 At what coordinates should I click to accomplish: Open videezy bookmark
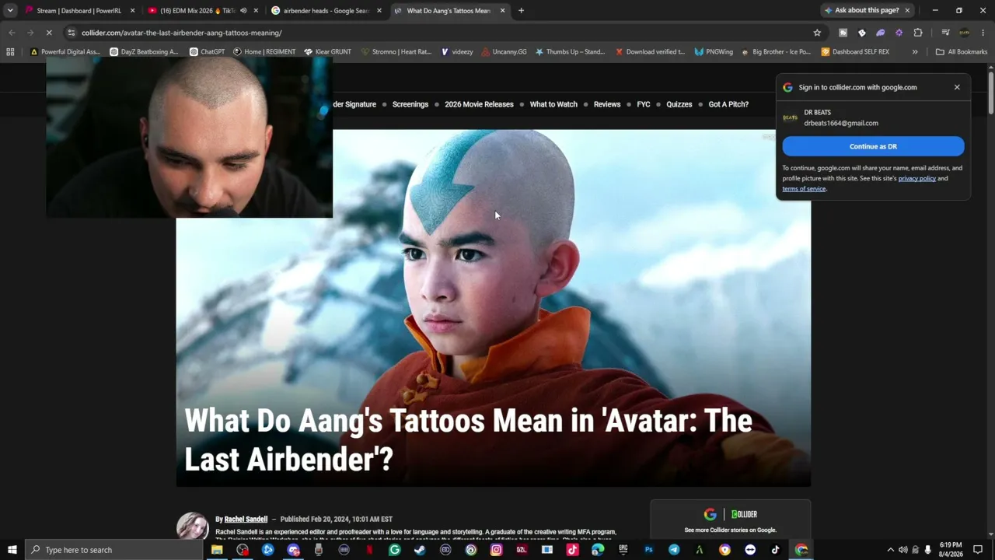click(x=457, y=52)
